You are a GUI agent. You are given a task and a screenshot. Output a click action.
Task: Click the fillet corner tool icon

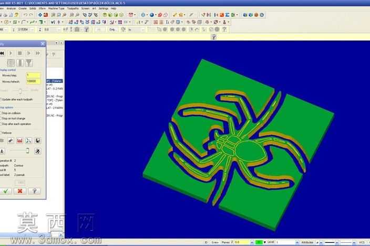[23, 22]
